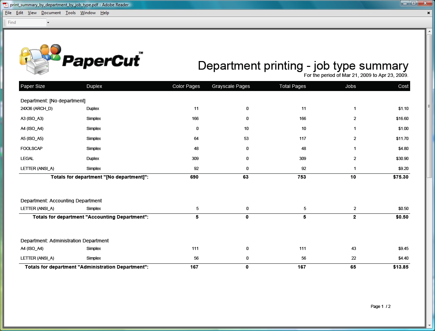Open the Tools menu

point(70,13)
